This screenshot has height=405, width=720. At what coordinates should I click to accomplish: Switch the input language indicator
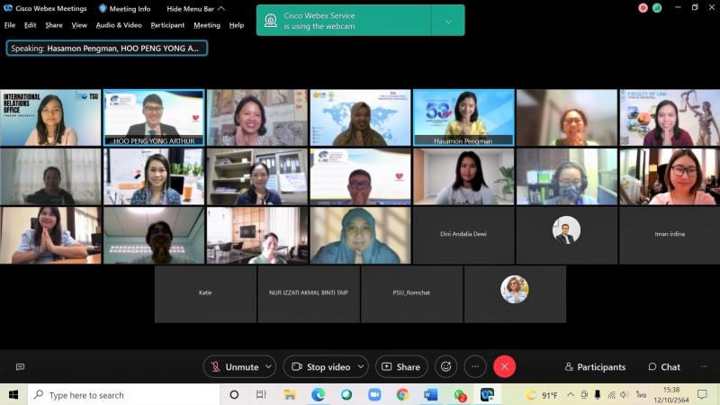(641, 394)
